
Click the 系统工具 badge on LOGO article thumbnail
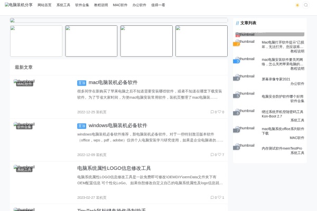pos(24,170)
